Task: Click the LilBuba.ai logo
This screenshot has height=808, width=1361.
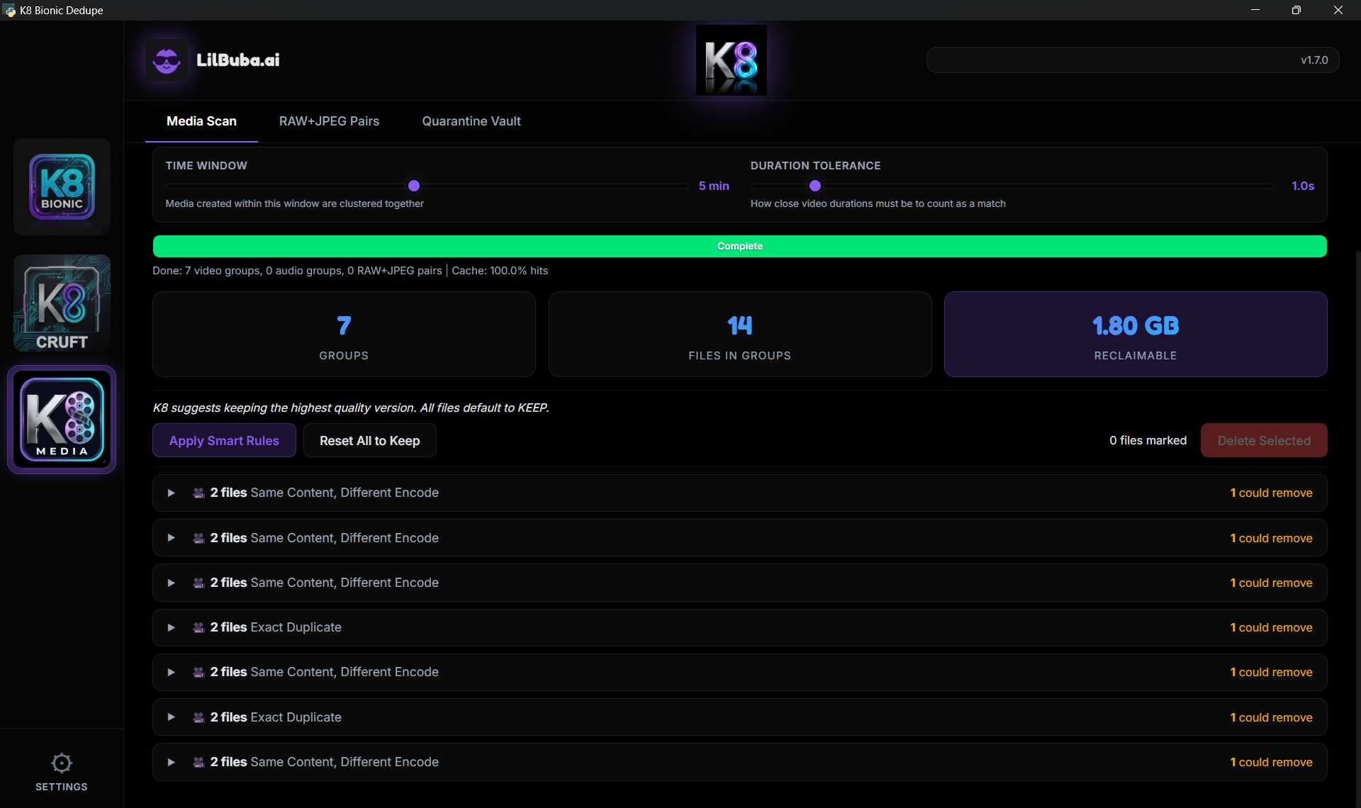Action: click(x=212, y=60)
